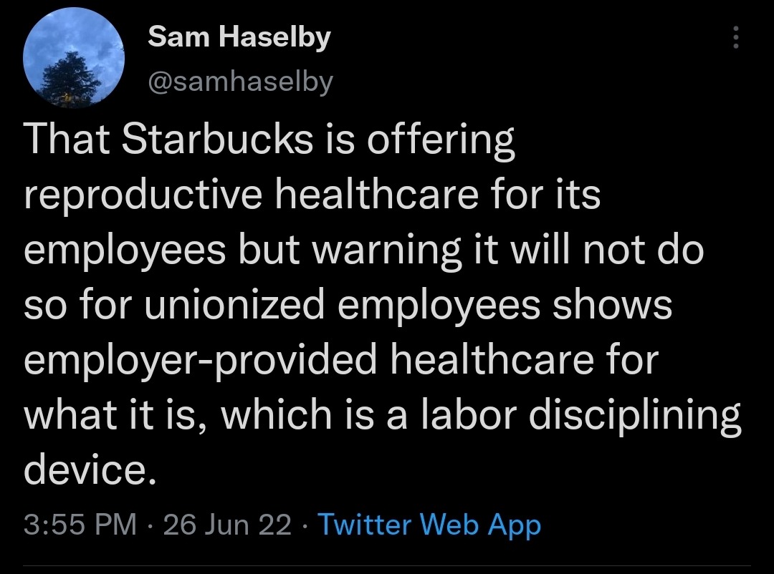The image size is (774, 574).
Task: Click the word "offering" in the tweet
Action: (x=441, y=140)
